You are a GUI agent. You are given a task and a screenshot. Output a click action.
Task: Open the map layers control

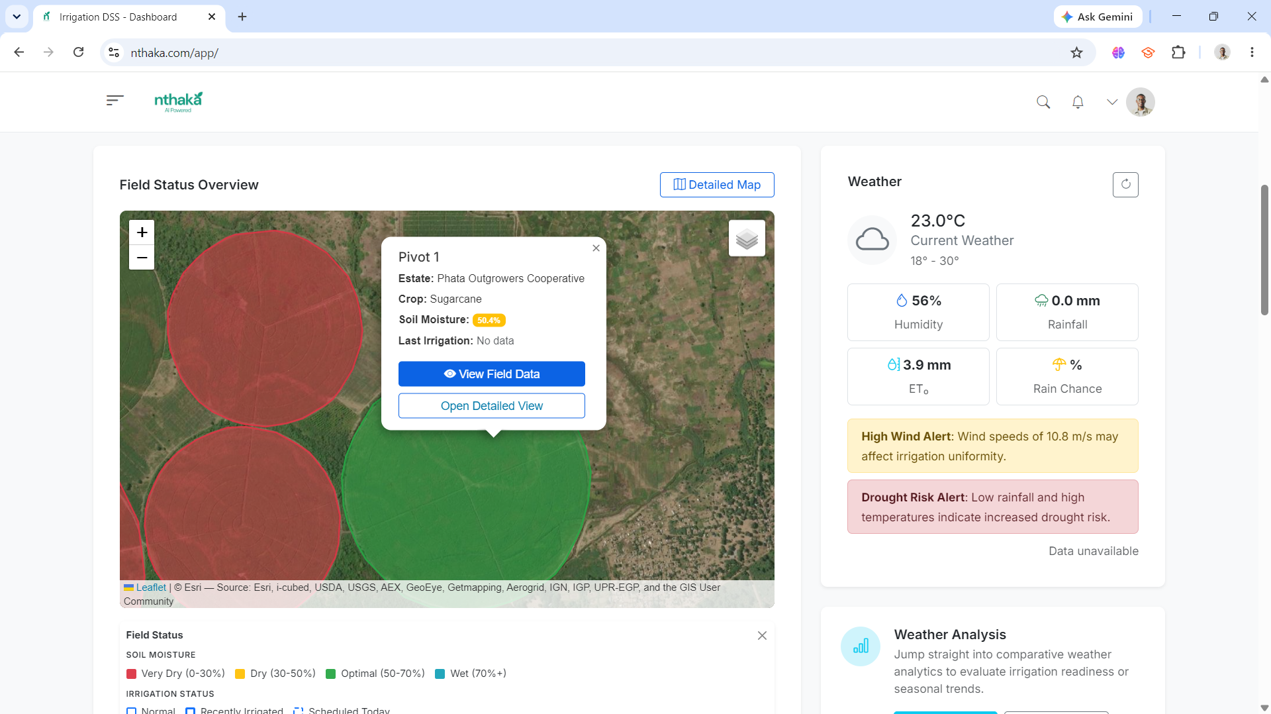pos(747,238)
